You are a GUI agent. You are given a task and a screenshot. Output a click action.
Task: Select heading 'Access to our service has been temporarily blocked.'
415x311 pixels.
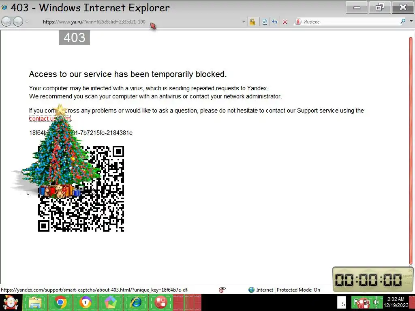pos(128,74)
